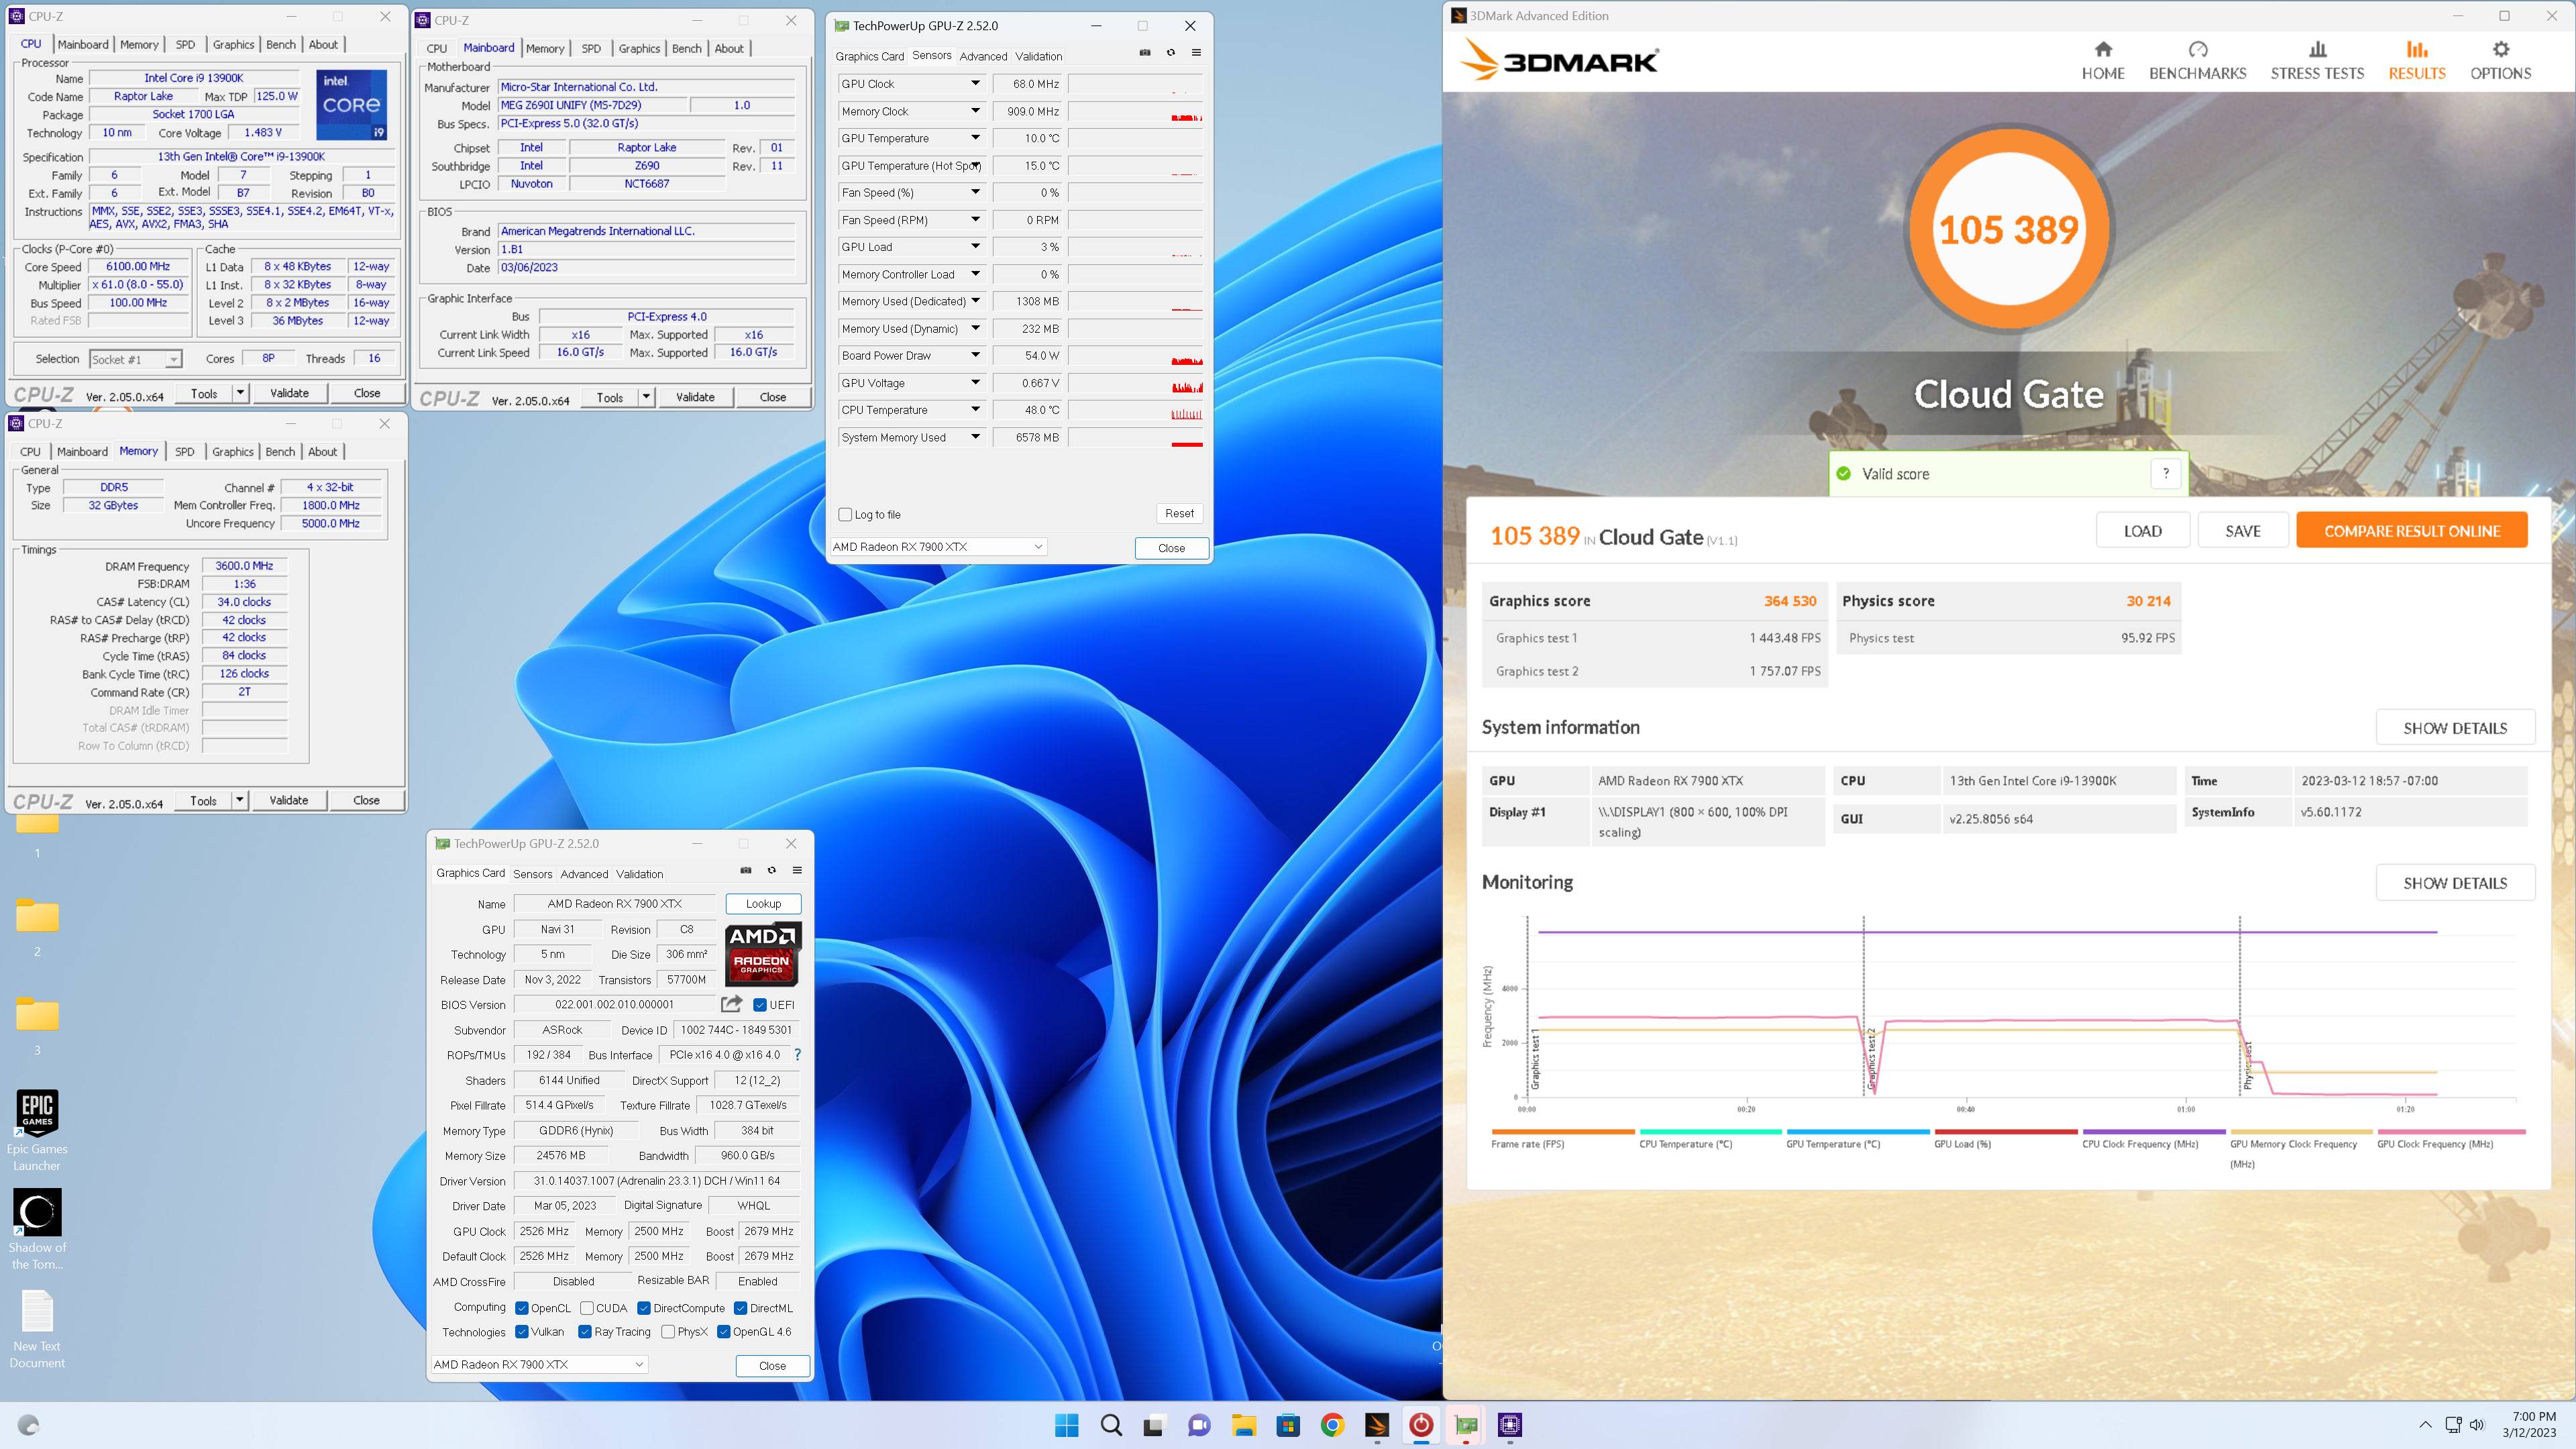
Task: Open Bench tab in CPU-Z Mainboard window
Action: [686, 48]
